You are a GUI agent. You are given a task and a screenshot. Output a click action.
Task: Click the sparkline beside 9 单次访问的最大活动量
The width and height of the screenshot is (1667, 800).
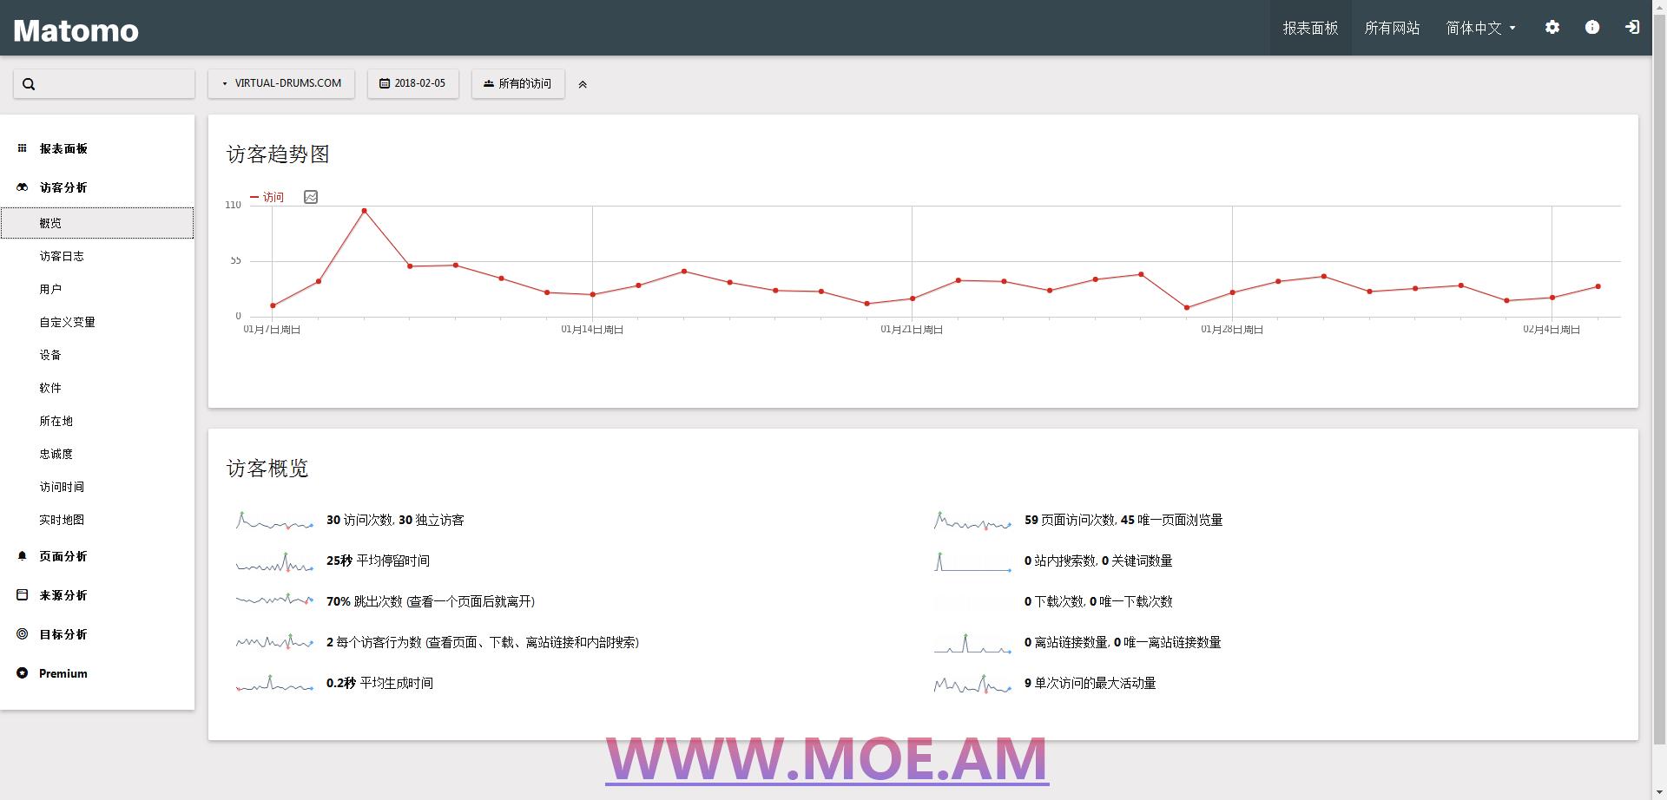pos(972,684)
